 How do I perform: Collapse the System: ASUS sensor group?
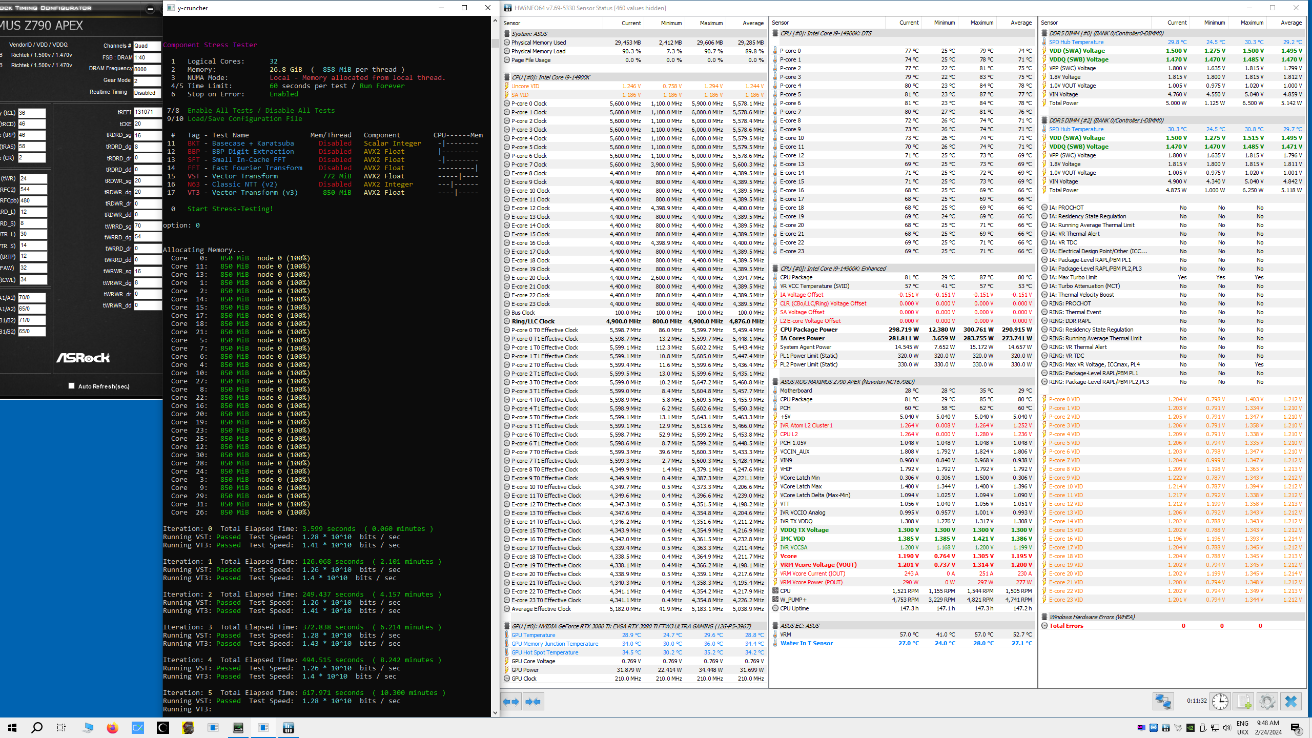(507, 34)
